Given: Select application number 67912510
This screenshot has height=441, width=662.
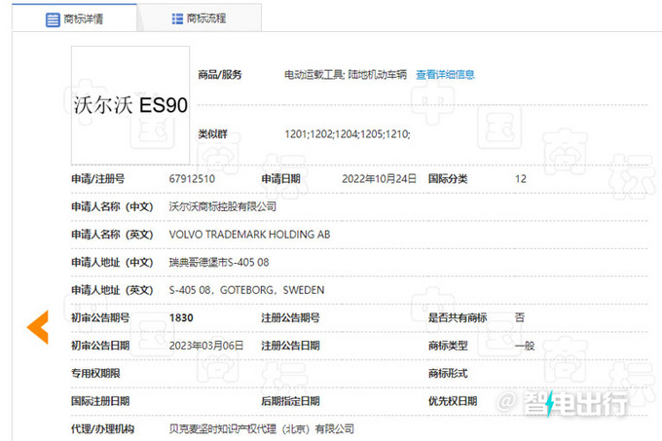Looking at the screenshot, I should point(192,179).
